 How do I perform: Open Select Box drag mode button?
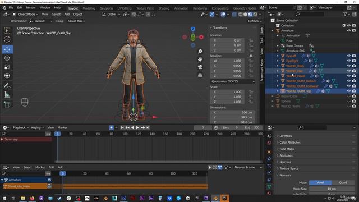(76, 21)
